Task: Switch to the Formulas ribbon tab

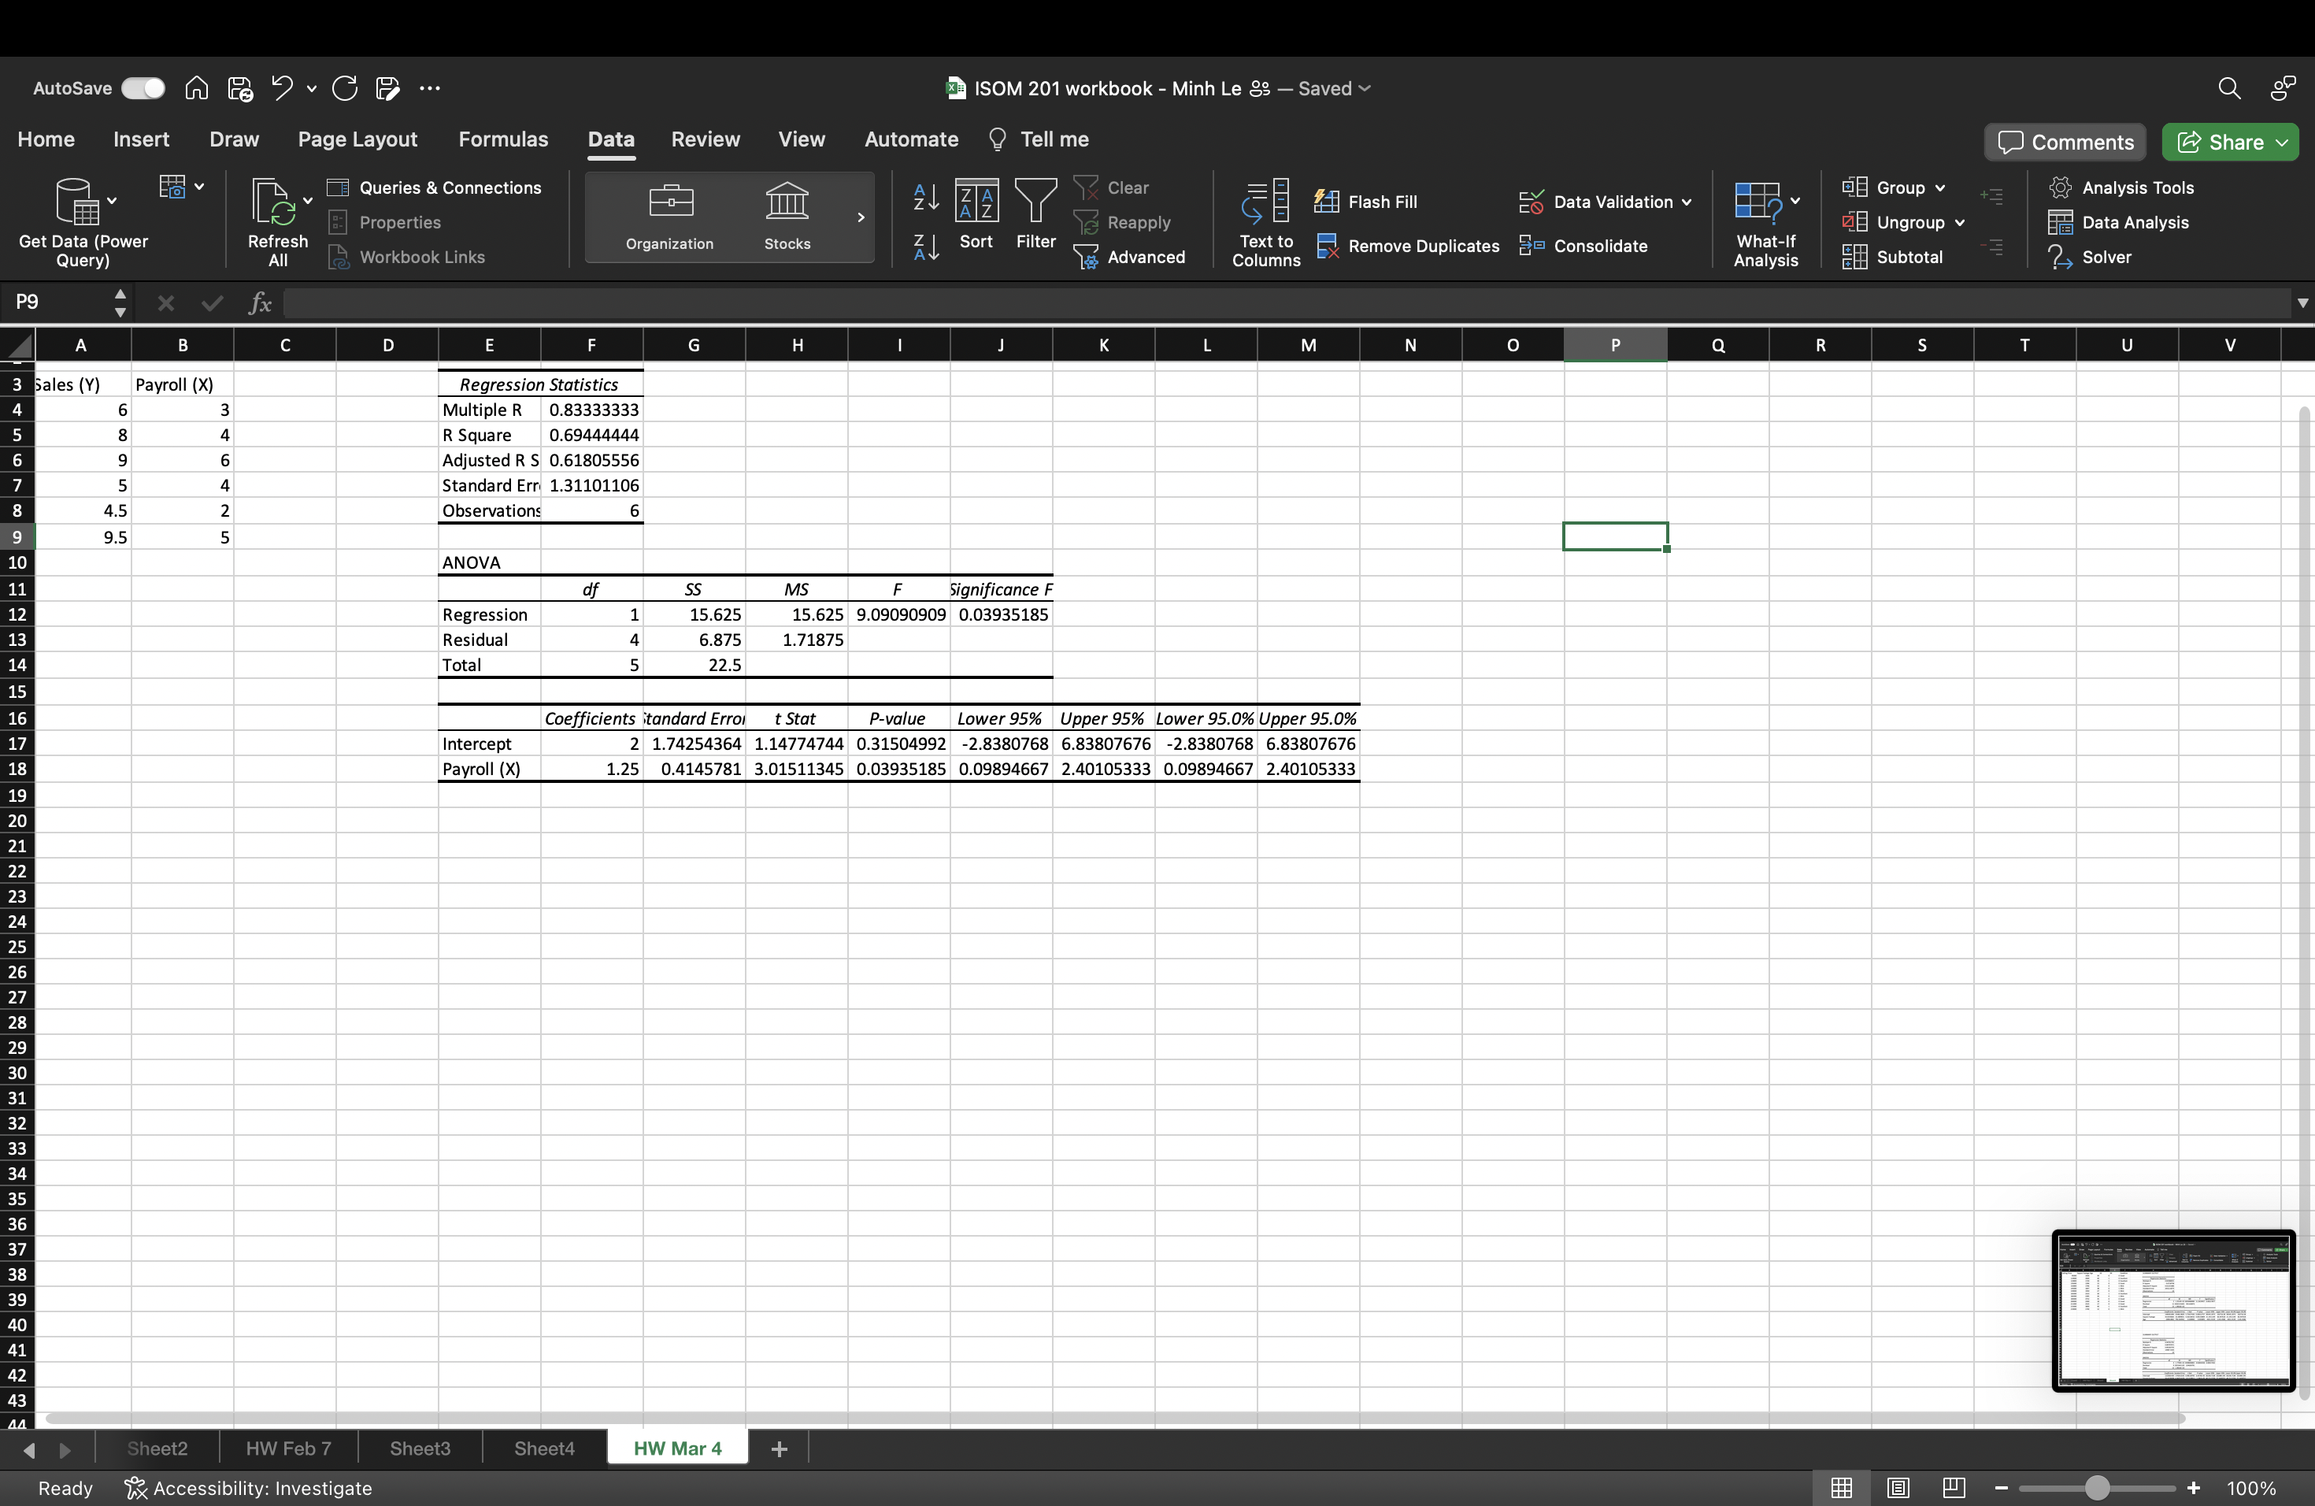Action: tap(503, 139)
